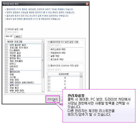Check drive F in the drive list
Screen dimensions: 137x124
[49, 84]
